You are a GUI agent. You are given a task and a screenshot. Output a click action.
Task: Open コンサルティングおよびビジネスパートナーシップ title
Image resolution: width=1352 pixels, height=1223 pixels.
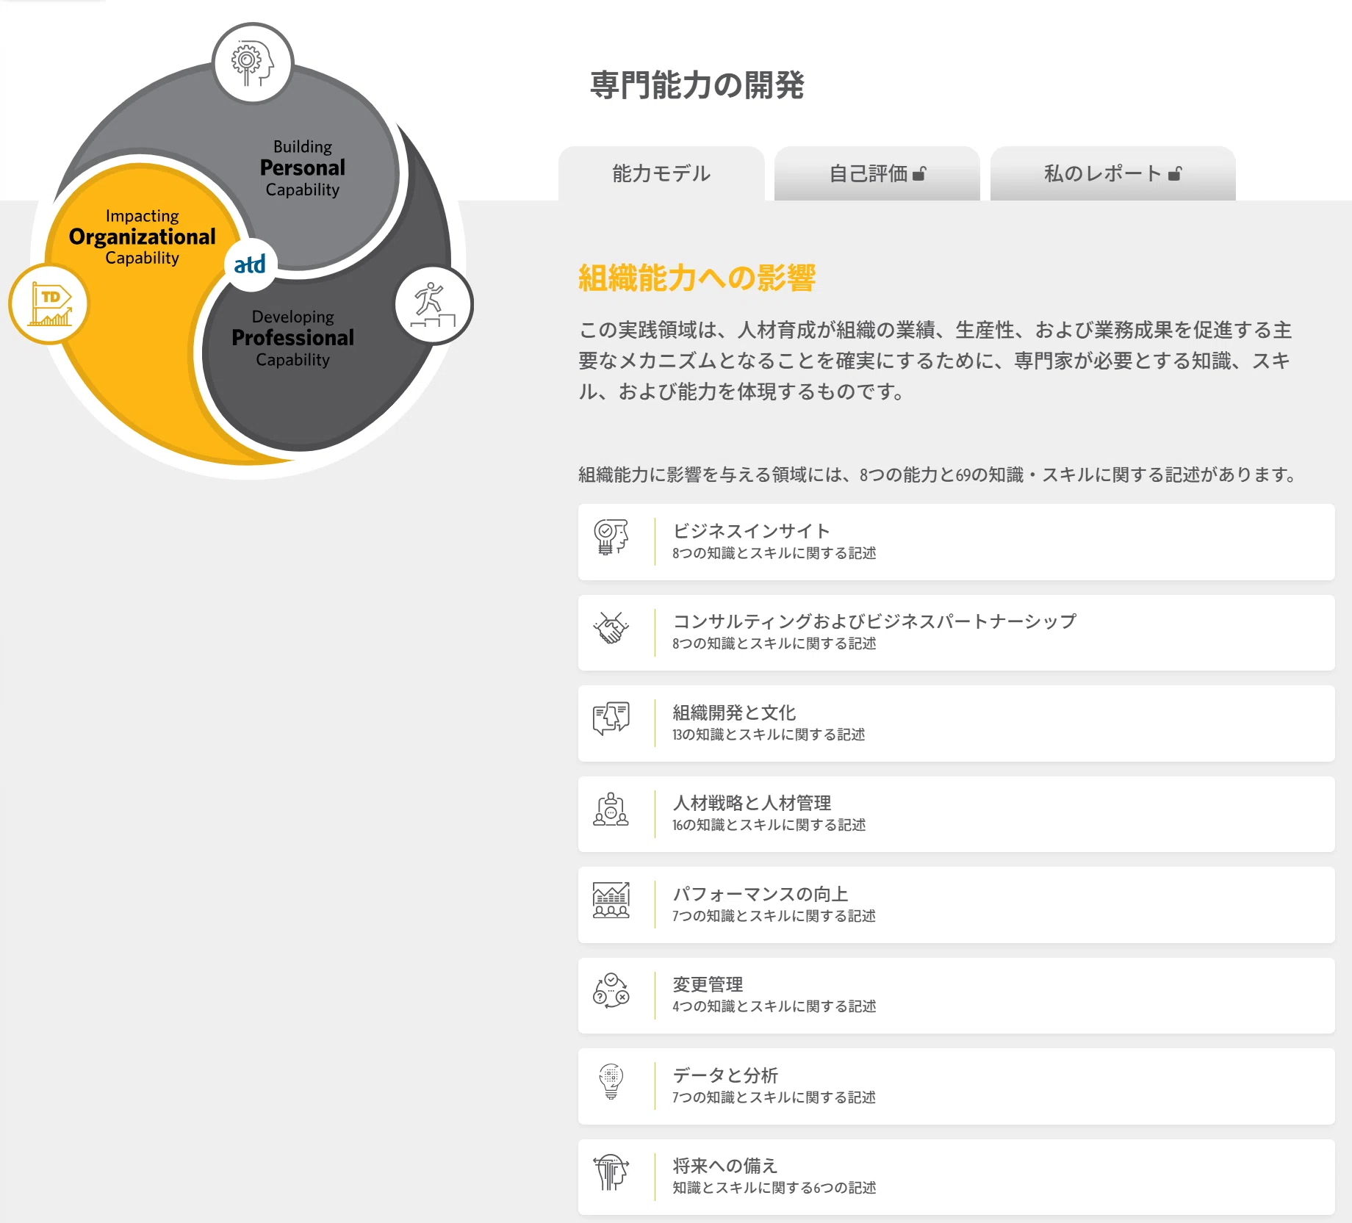pos(874,621)
